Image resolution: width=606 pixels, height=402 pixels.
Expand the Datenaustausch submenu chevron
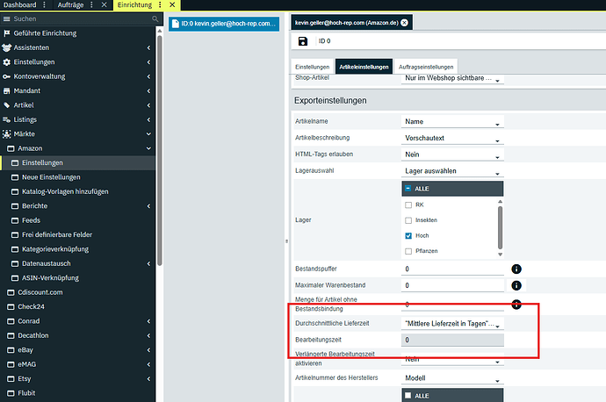point(148,263)
